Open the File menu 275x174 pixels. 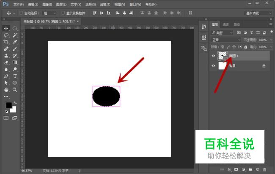[19, 4]
